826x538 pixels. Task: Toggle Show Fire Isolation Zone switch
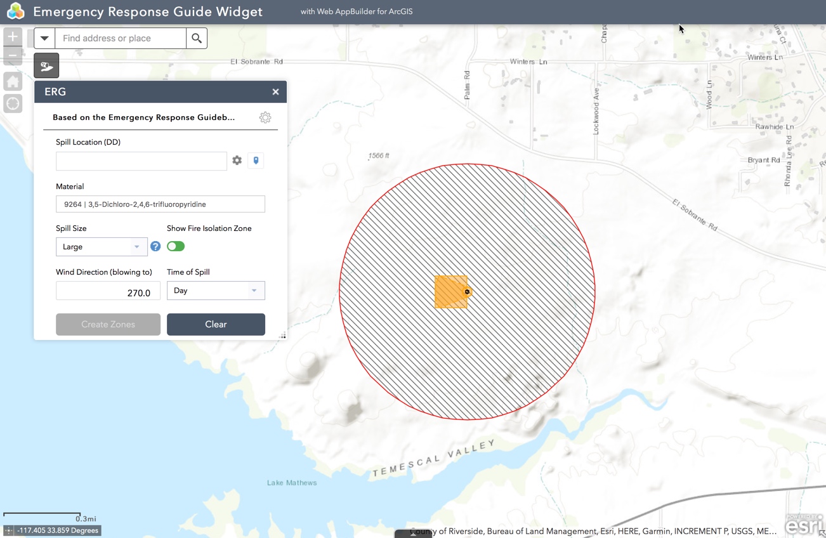coord(176,246)
